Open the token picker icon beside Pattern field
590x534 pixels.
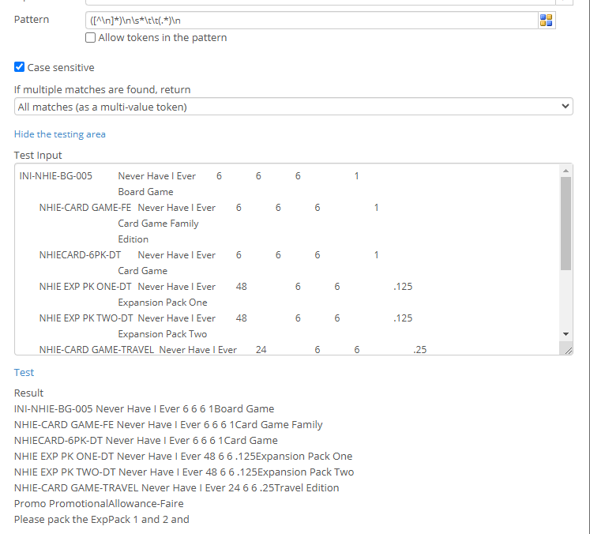[x=546, y=20]
